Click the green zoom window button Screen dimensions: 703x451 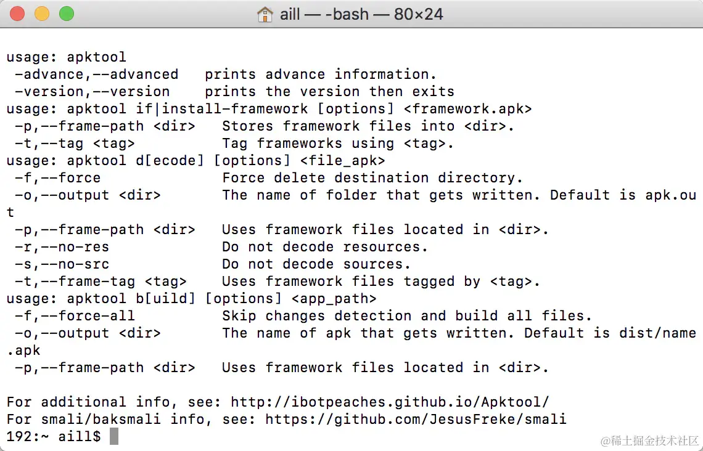(67, 14)
